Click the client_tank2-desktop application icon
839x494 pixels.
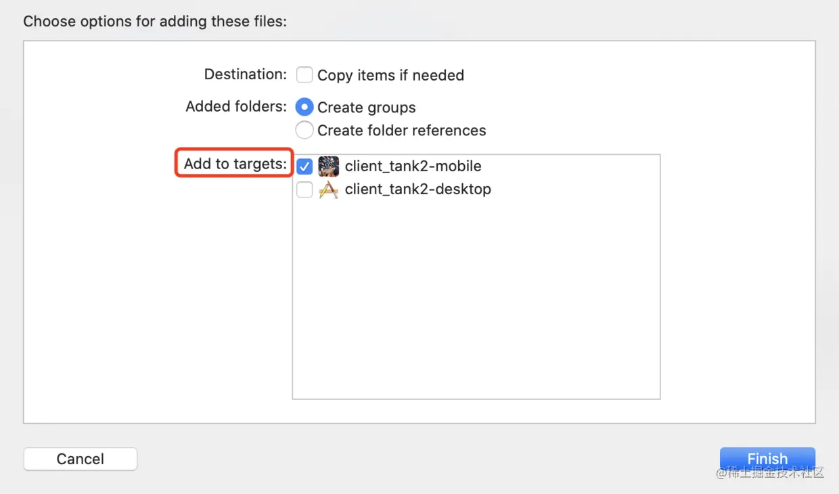coord(328,190)
